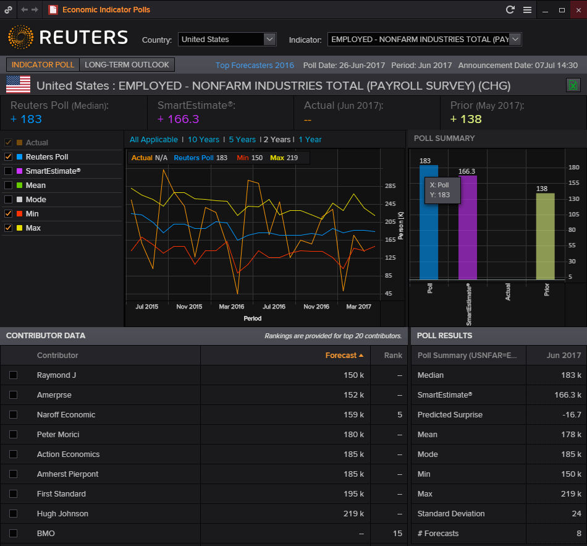The width and height of the screenshot is (587, 546).
Task: Check the Raymond J contributor box
Action: 13,375
